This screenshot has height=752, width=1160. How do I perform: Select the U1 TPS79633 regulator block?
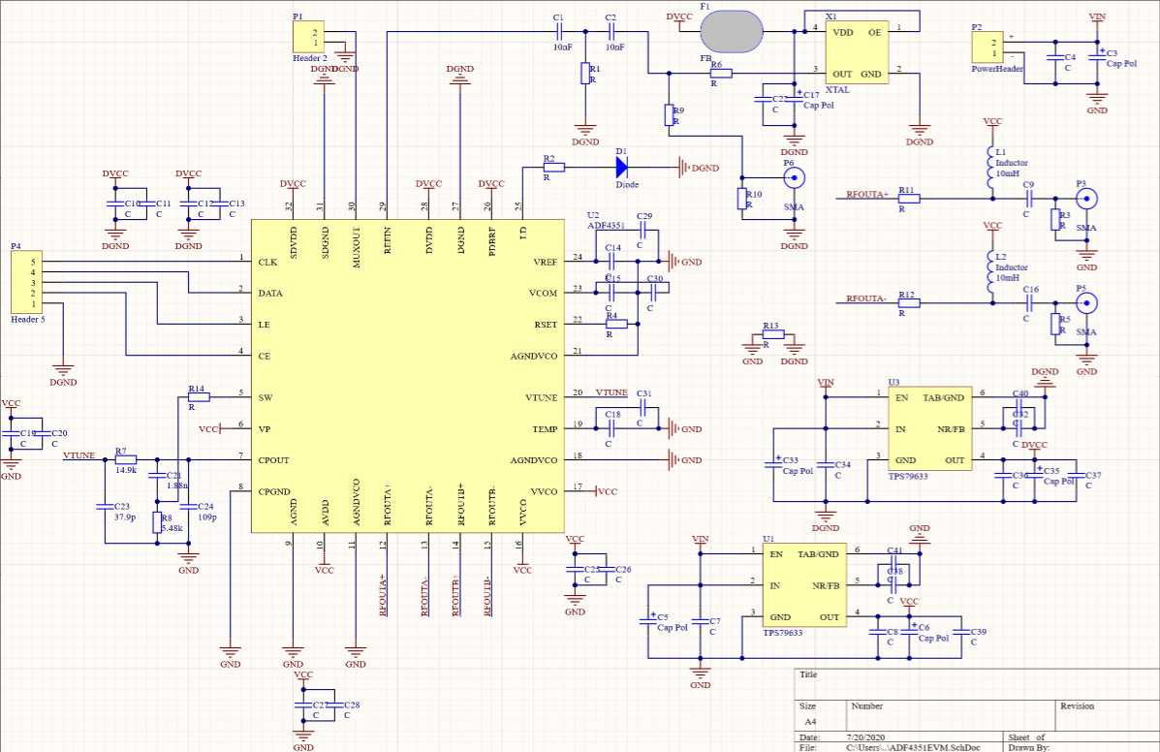pyautogui.click(x=805, y=585)
